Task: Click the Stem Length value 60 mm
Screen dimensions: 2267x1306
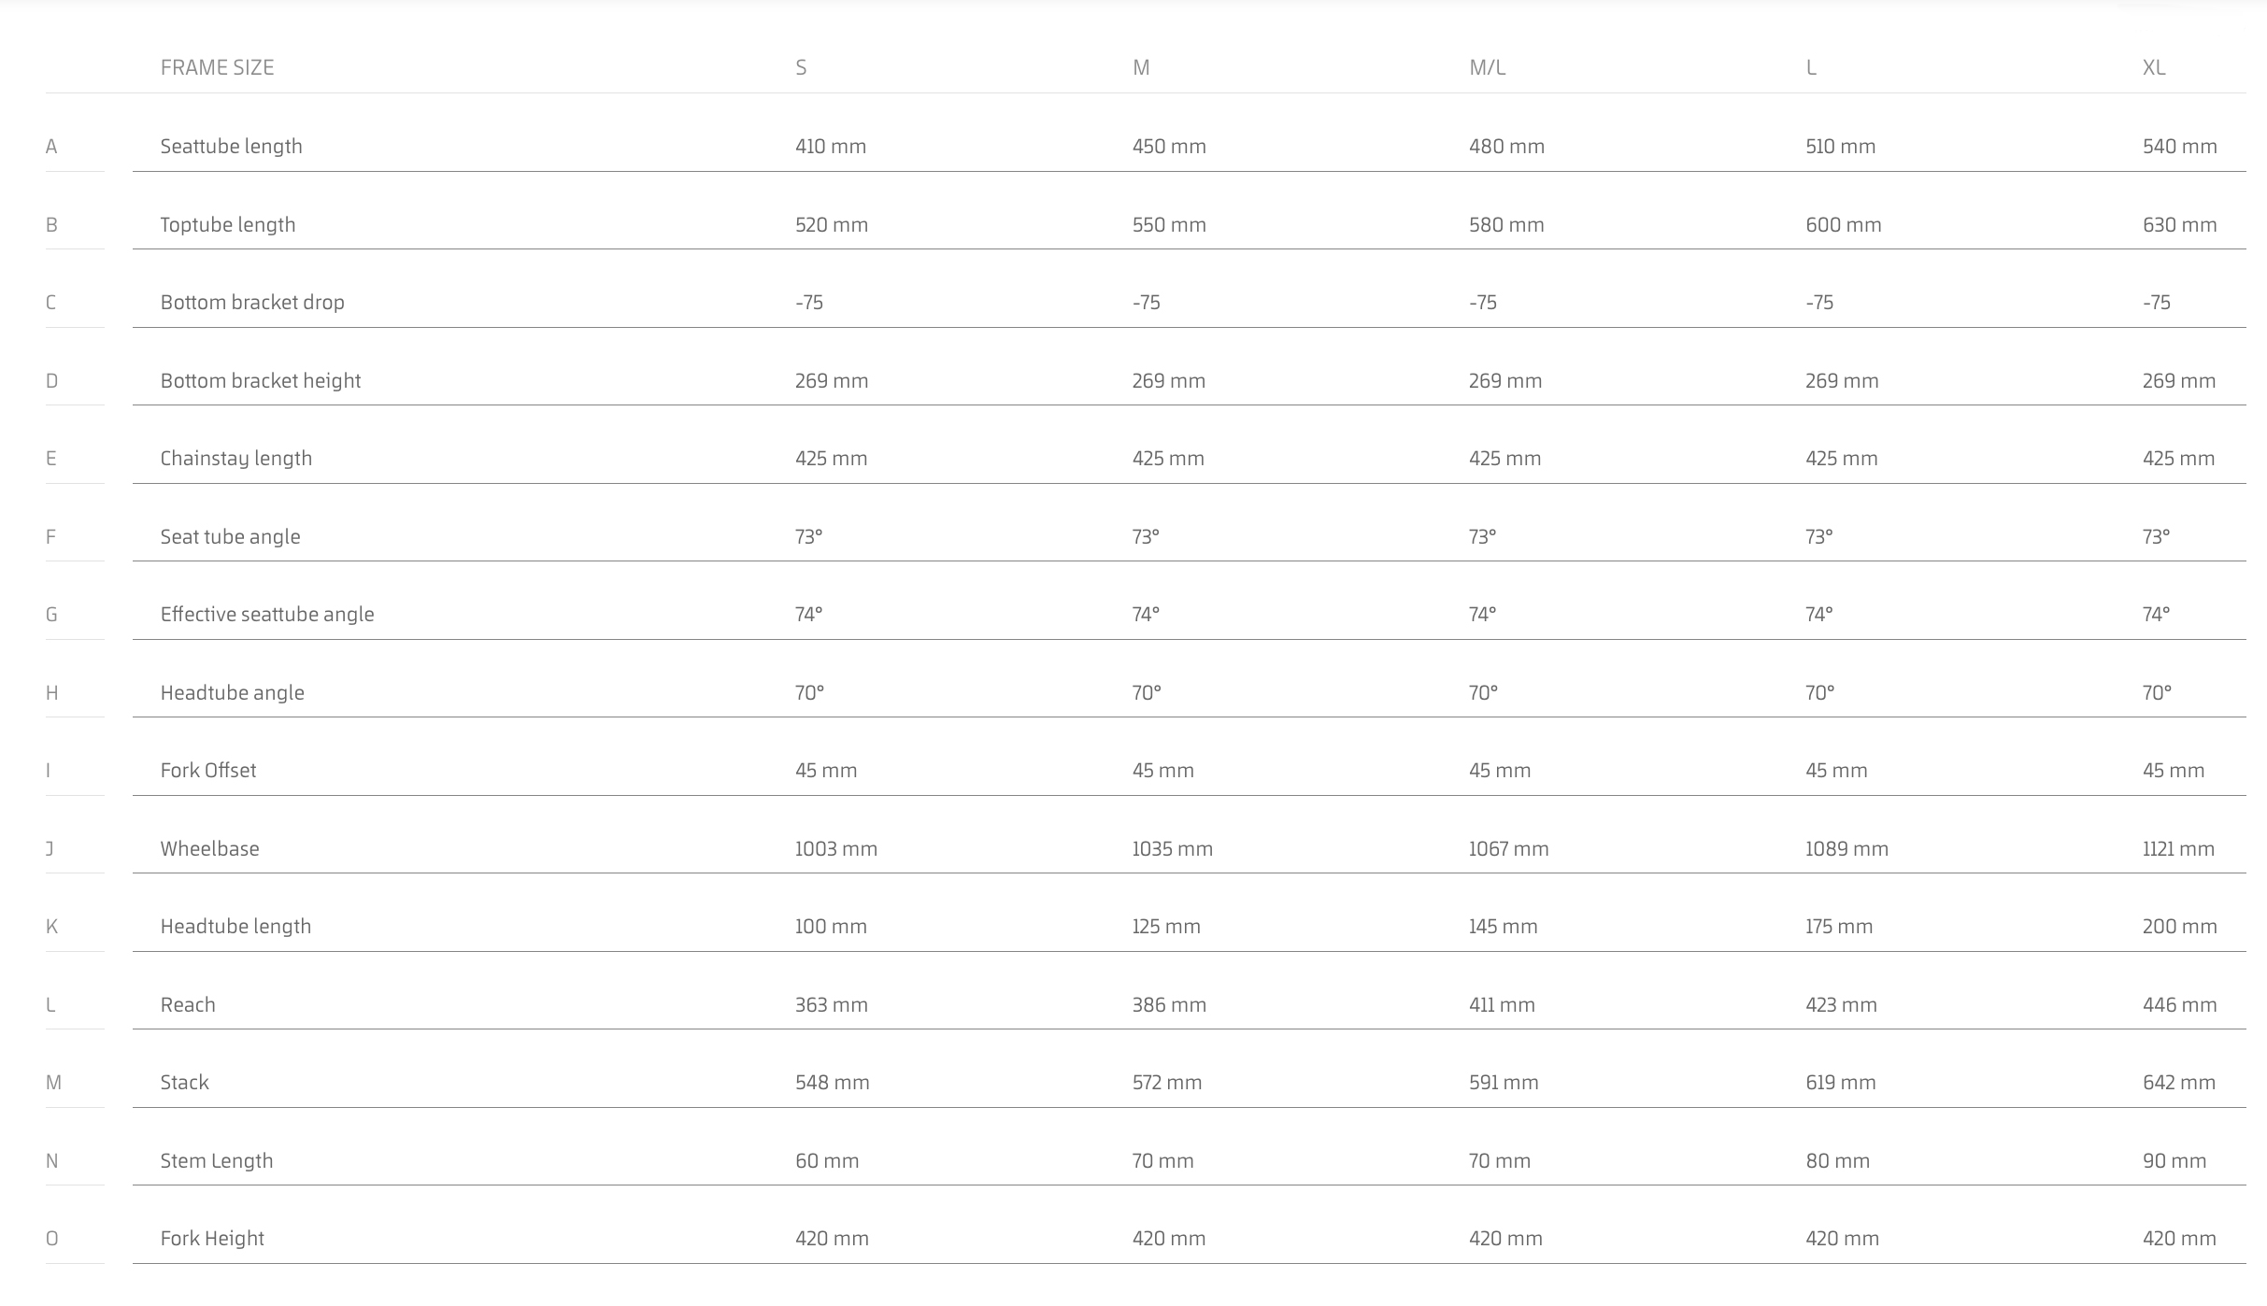Action: [827, 1161]
